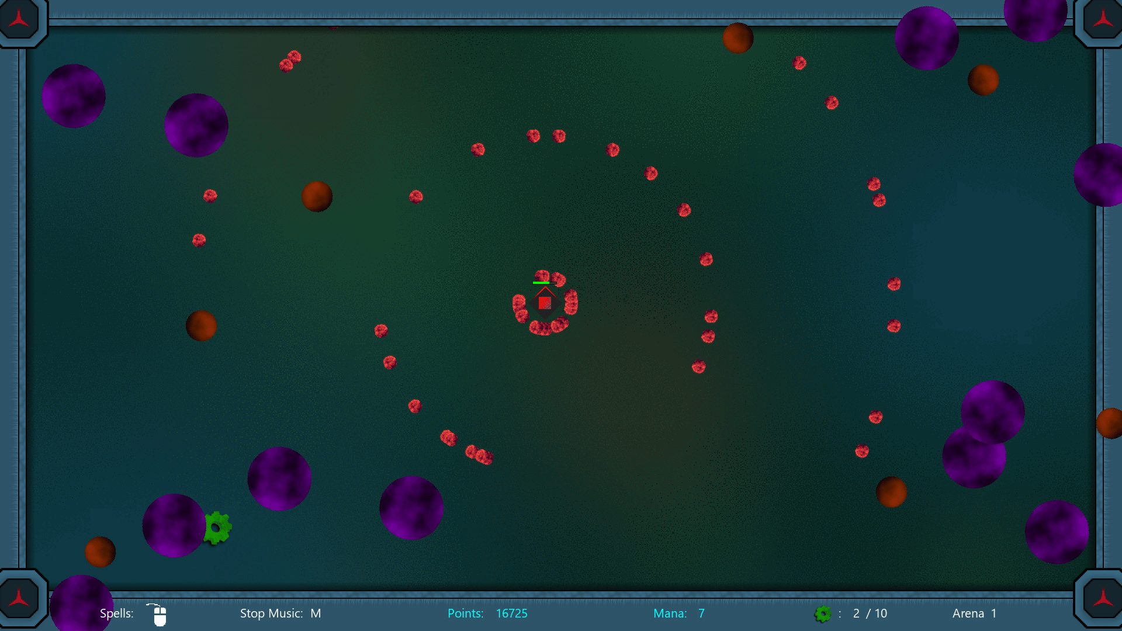This screenshot has width=1122, height=631.
Task: Click the Mana value 7
Action: click(x=701, y=613)
